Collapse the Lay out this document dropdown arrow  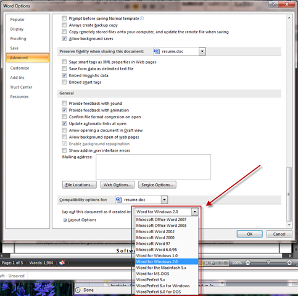(194, 212)
